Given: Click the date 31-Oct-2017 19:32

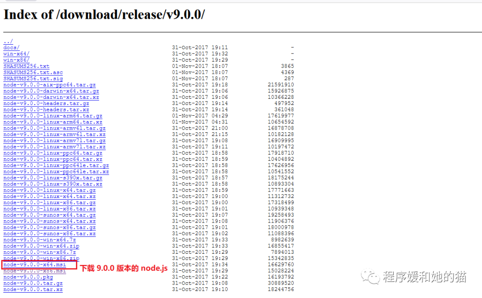Looking at the screenshot, I should click(200, 54).
